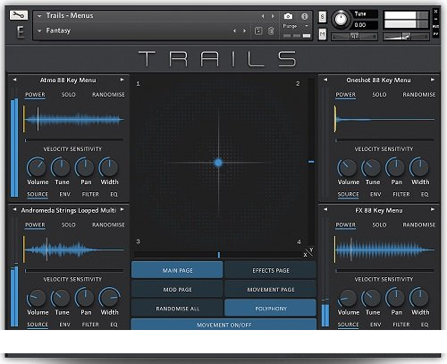Next sound arrow for Oneshot 88 Key Menu

pos(433,80)
